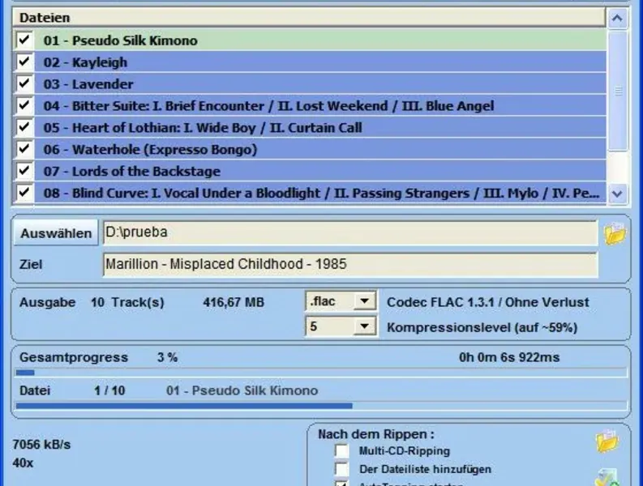
Task: Select row 01 - Pseudo Silk Kimono
Action: click(x=319, y=40)
